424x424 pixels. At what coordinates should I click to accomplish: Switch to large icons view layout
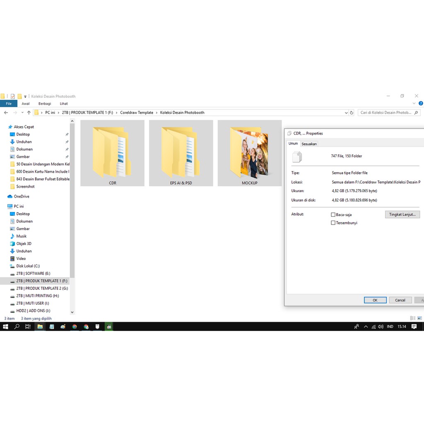coord(420,318)
